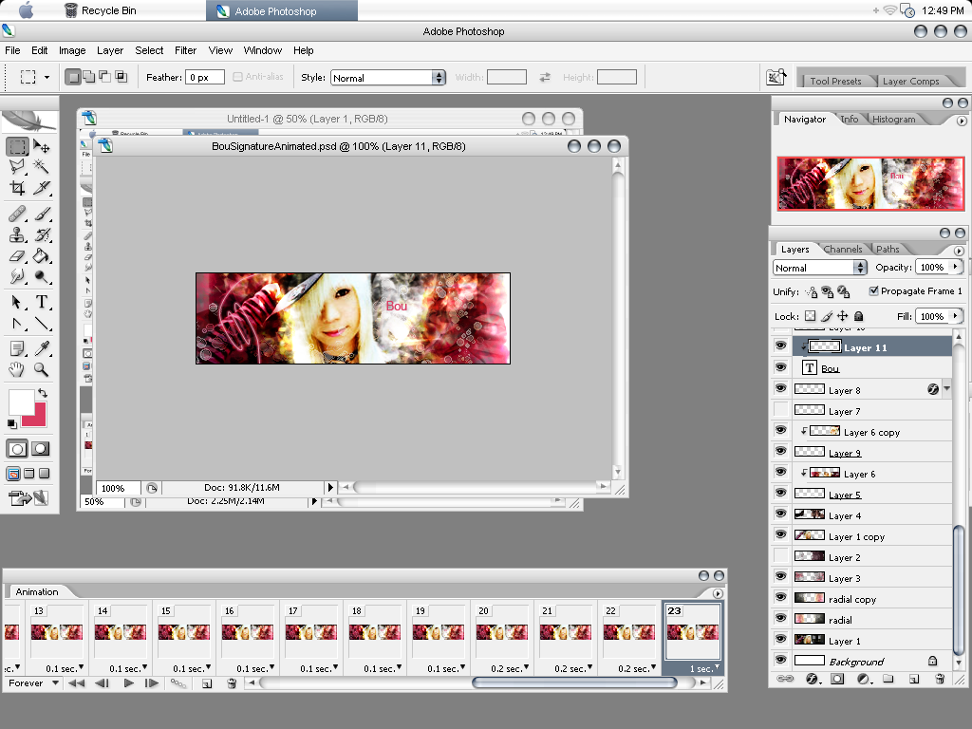Select the Paint Bucket tool
This screenshot has height=729, width=972.
42,255
